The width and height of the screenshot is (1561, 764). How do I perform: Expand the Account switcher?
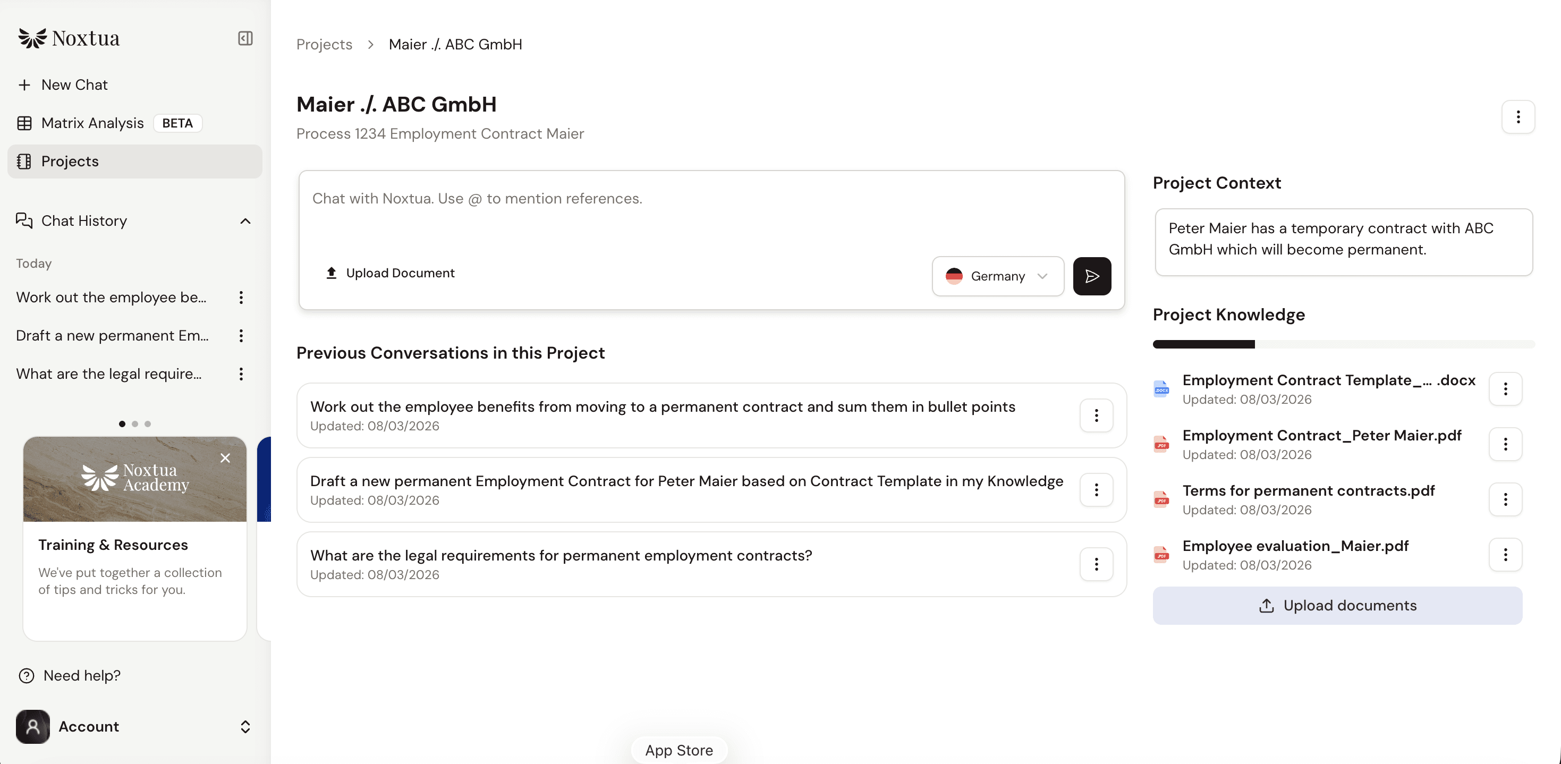[245, 726]
